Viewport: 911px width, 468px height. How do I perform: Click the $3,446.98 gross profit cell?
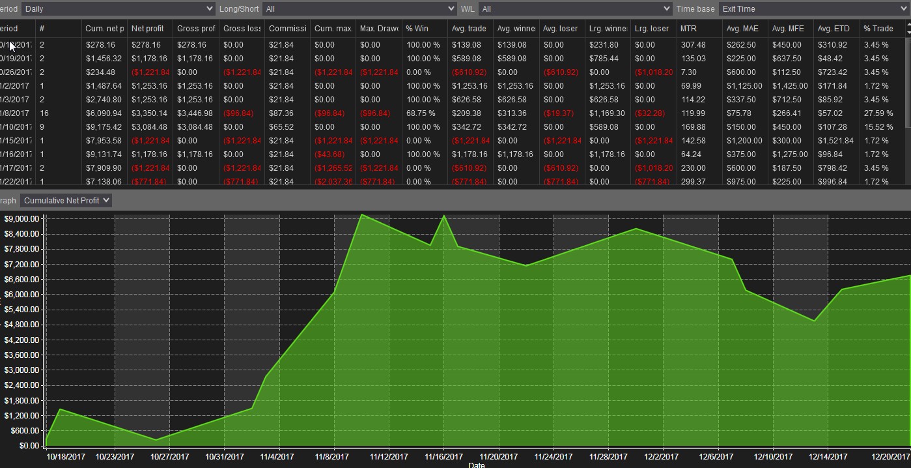(x=195, y=113)
